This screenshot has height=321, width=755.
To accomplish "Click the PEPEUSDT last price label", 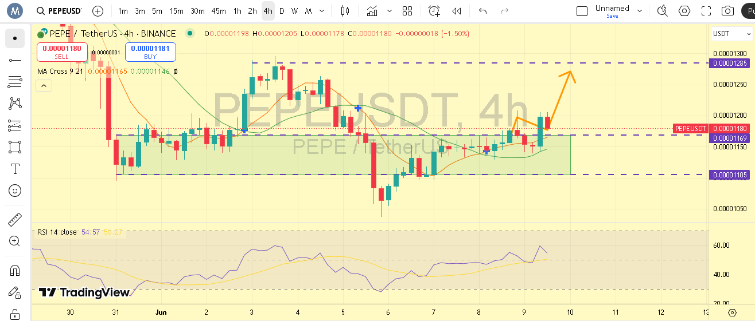I will pyautogui.click(x=691, y=129).
